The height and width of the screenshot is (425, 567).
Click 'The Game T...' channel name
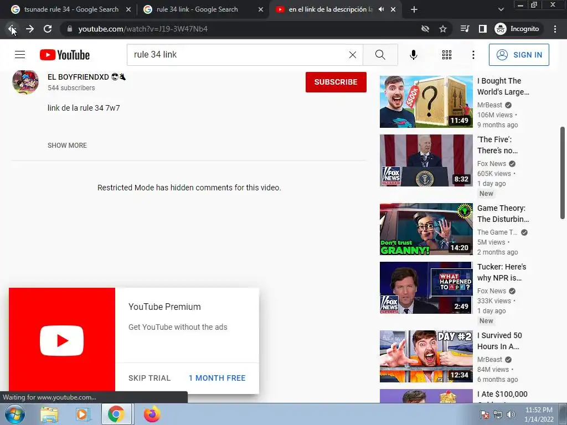coord(497,232)
